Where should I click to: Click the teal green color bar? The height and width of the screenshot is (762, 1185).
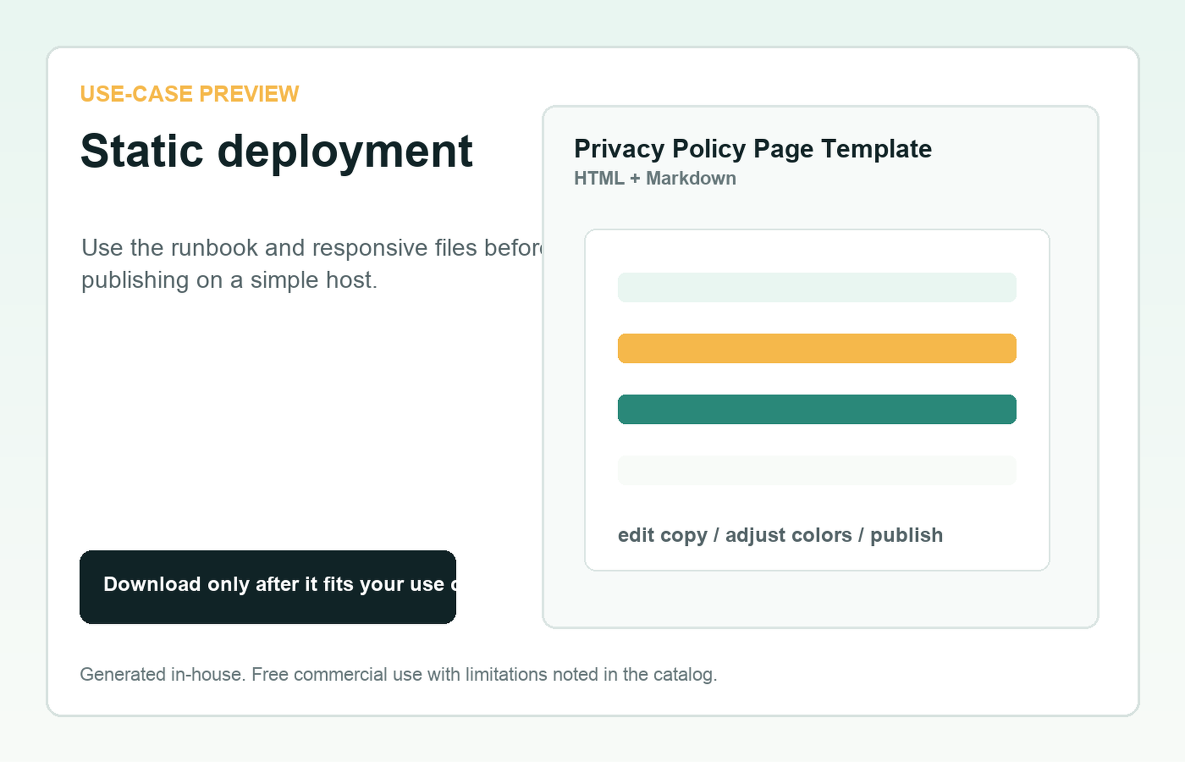click(x=817, y=409)
